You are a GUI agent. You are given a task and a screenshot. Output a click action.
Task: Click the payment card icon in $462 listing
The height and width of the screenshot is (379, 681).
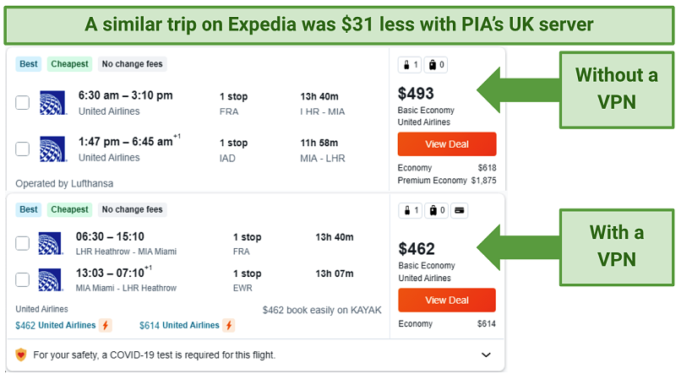click(x=459, y=210)
